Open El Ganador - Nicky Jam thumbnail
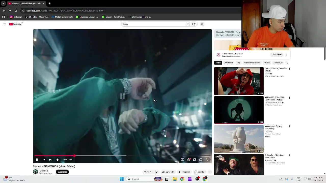This screenshot has width=326, height=183. pos(239,164)
